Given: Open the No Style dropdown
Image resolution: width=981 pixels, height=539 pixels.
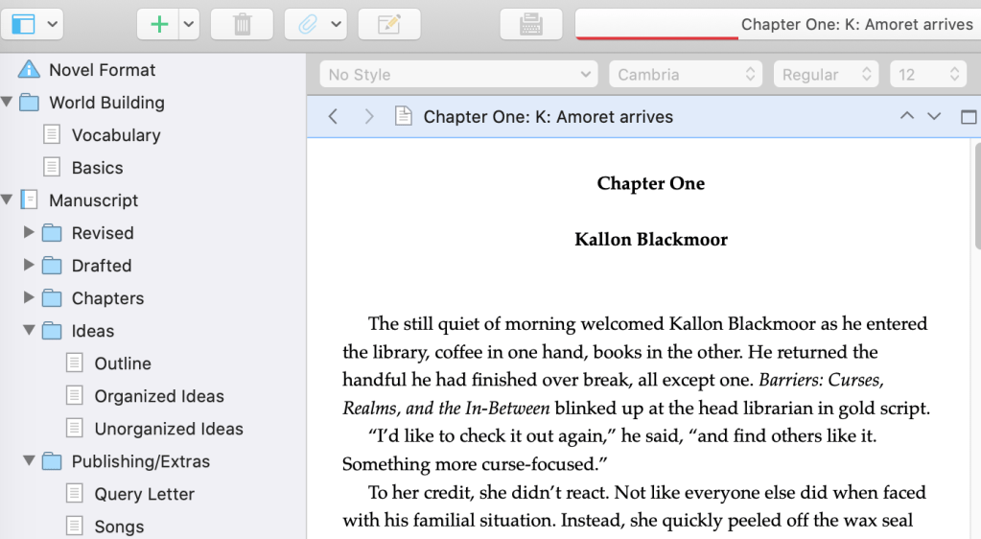Looking at the screenshot, I should (x=458, y=75).
